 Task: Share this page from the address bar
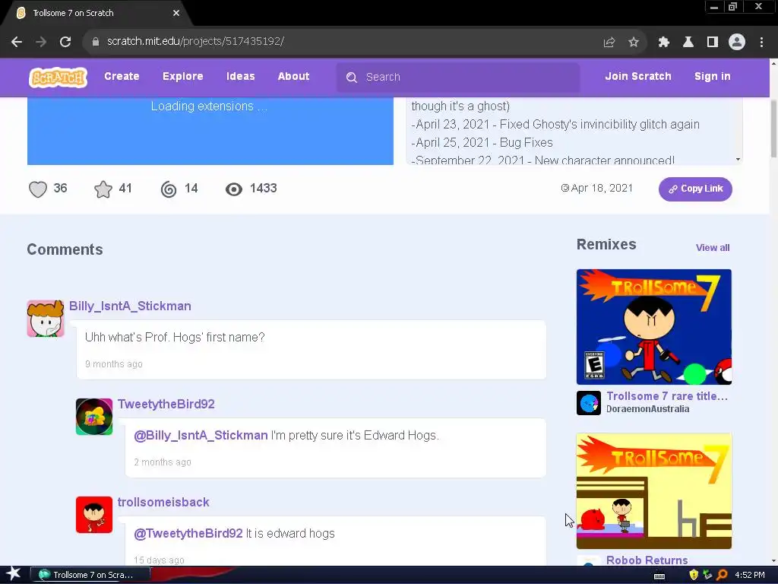[x=609, y=43]
